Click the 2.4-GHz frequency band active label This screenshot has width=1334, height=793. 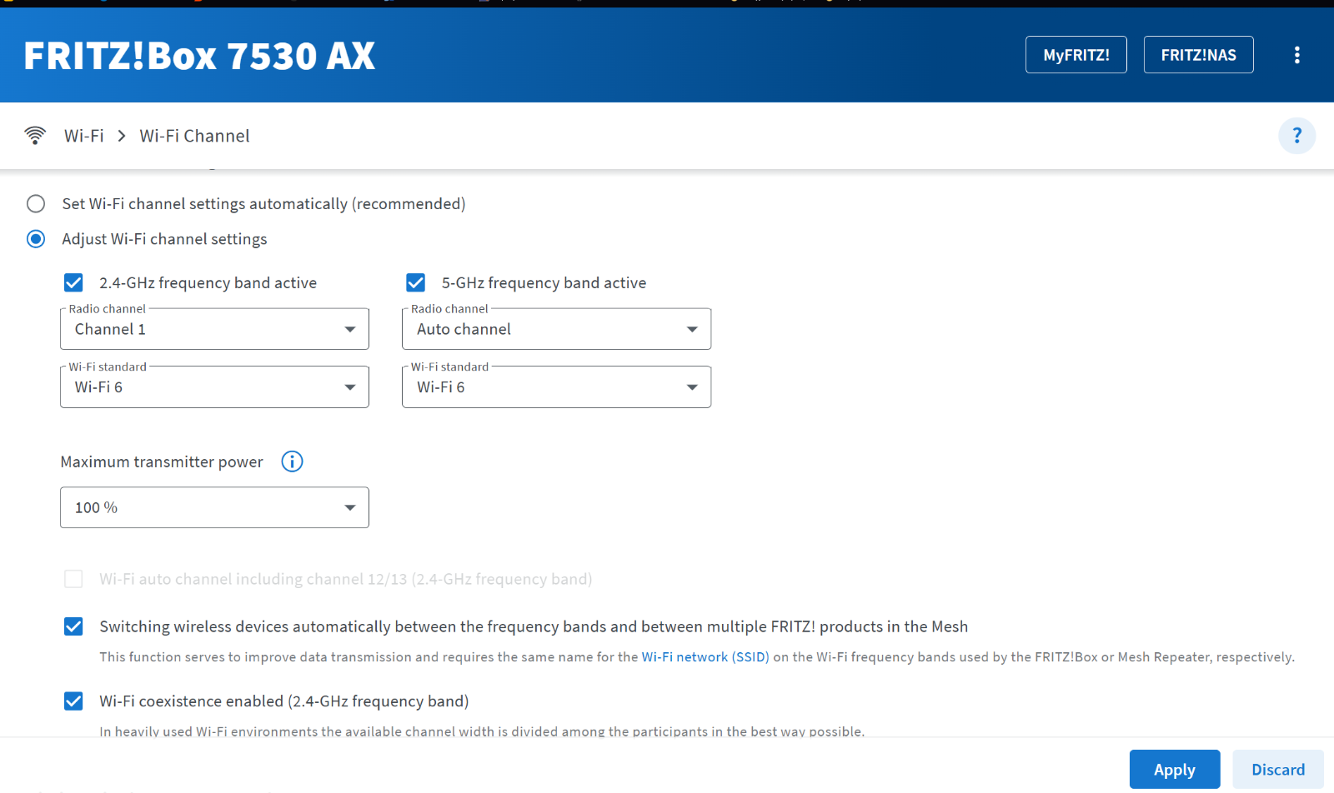tap(208, 283)
